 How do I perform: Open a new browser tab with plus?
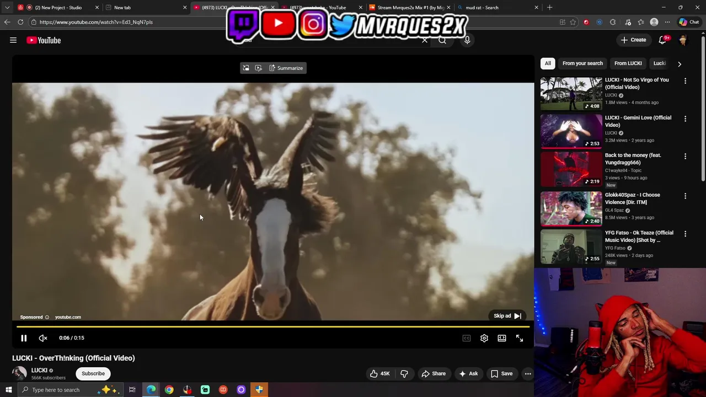pos(549,8)
